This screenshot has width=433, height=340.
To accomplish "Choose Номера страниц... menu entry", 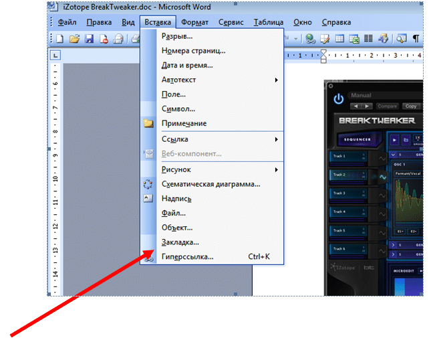I will [x=212, y=51].
